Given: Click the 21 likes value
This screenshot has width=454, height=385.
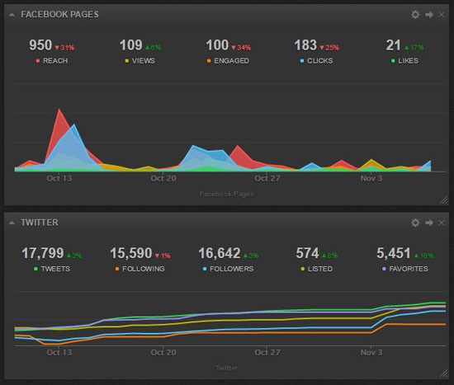Looking at the screenshot, I should [x=393, y=45].
